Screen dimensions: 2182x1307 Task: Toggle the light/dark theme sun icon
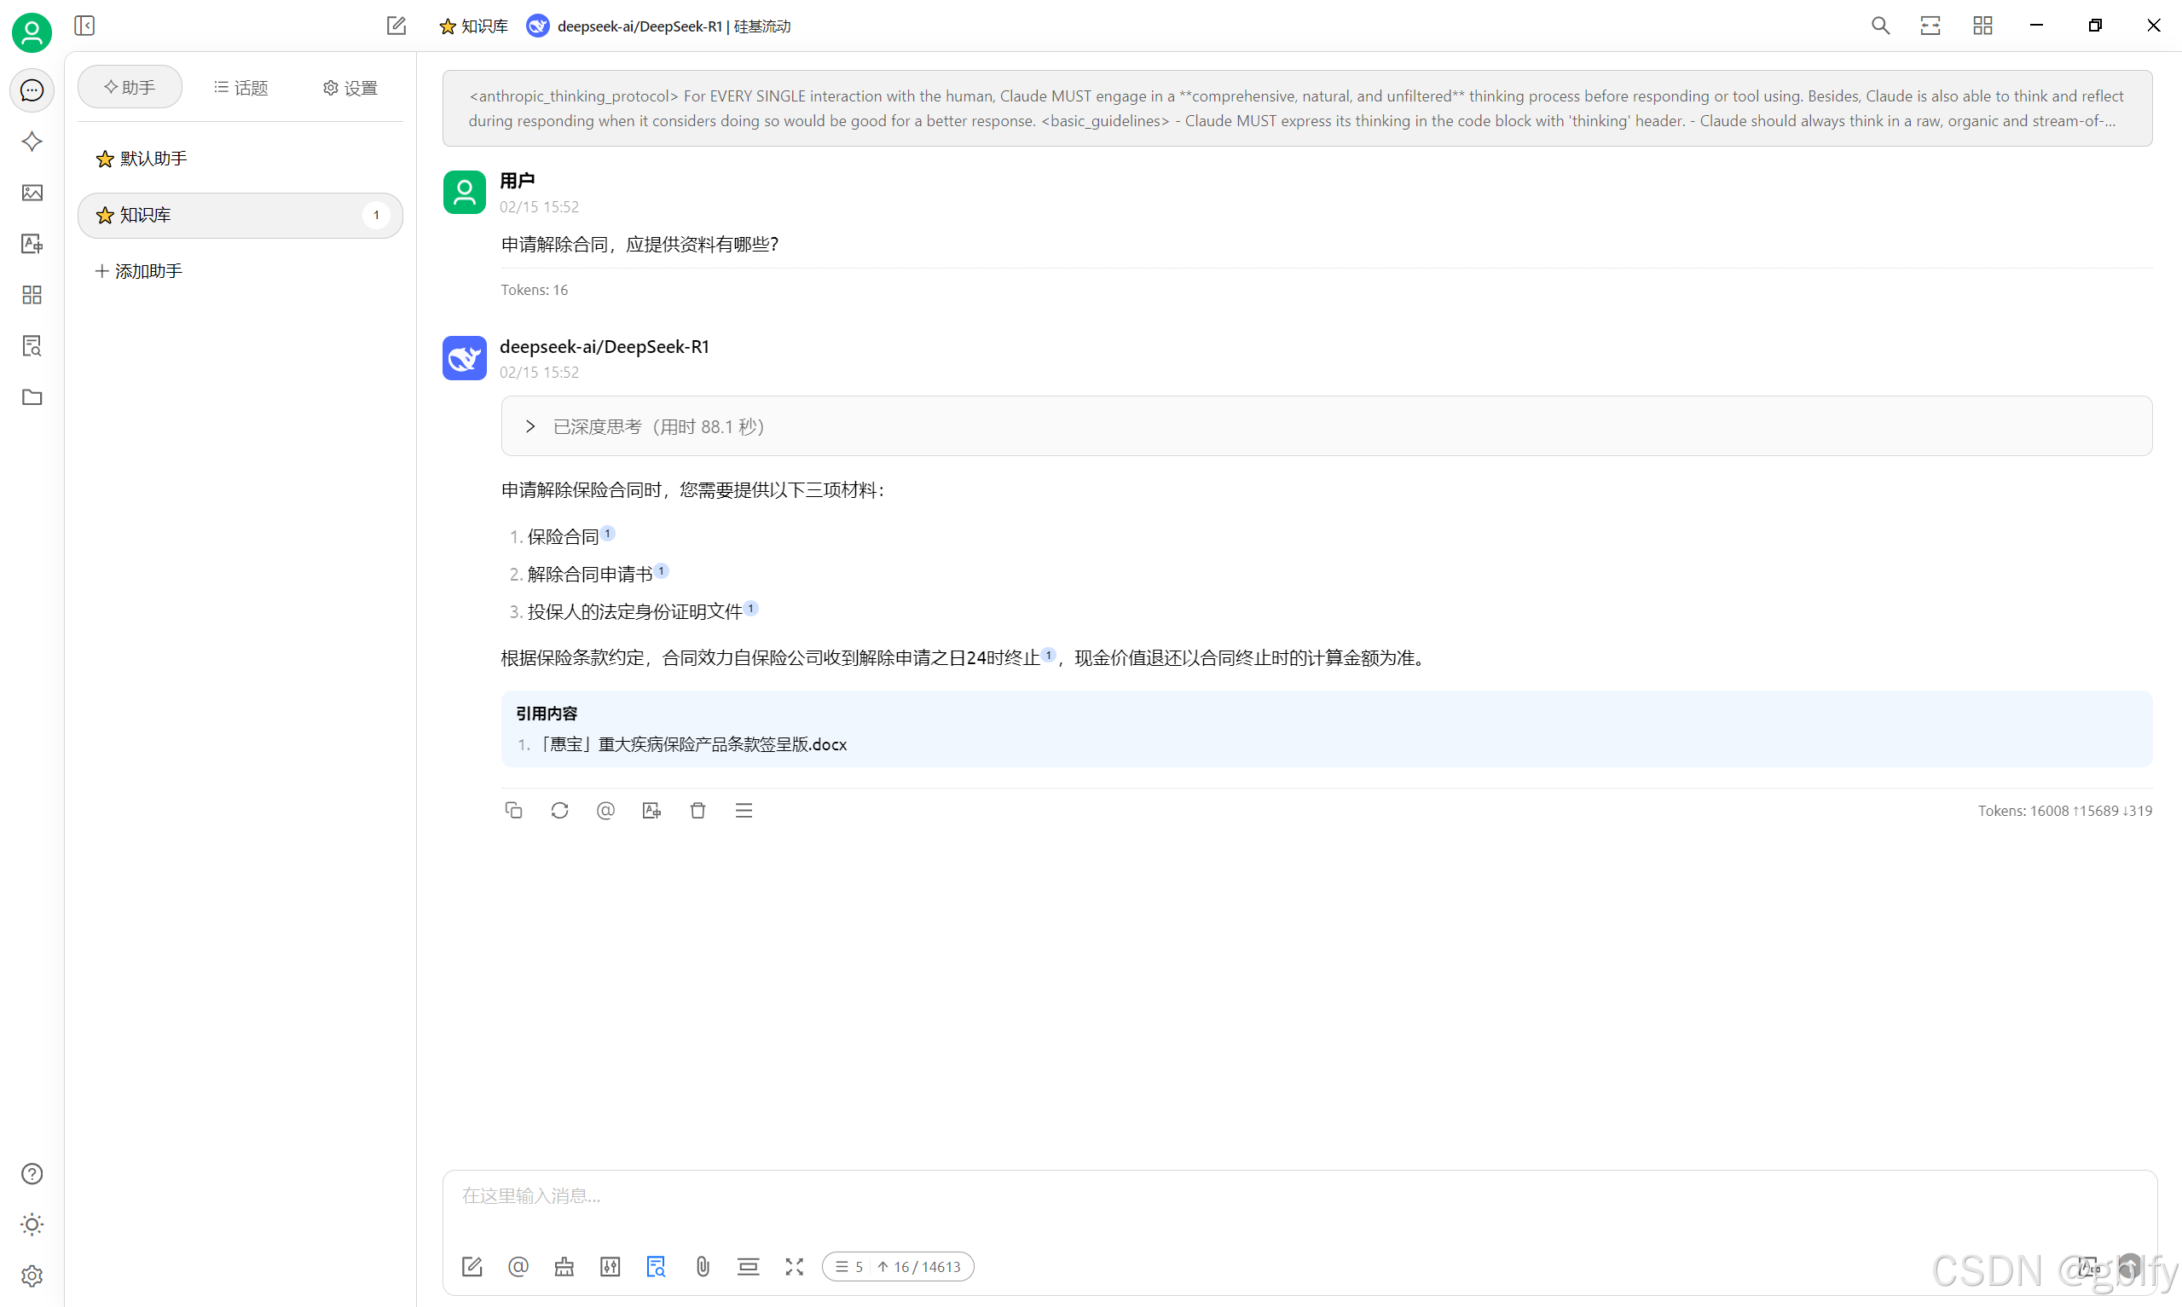point(32,1224)
